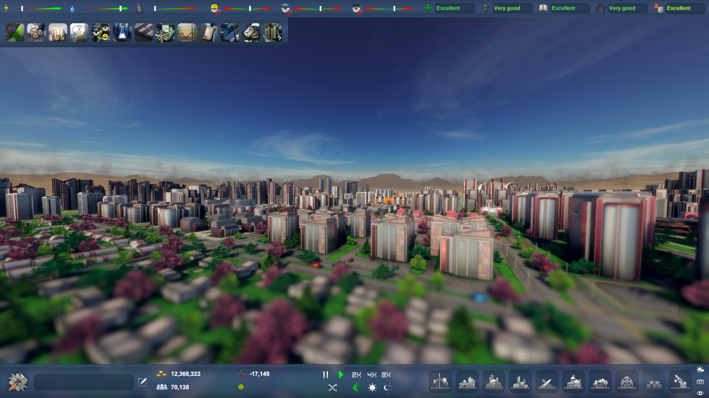Image resolution: width=709 pixels, height=398 pixels.
Task: Click the city name input field
Action: coord(84,382)
